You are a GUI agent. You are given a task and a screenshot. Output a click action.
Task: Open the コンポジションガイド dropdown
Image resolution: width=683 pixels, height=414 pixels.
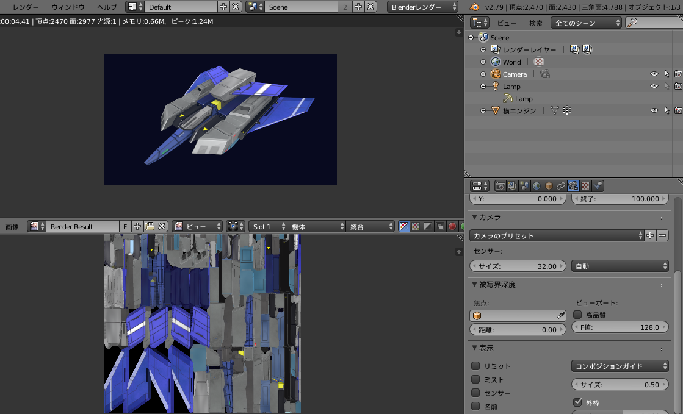[x=620, y=366]
